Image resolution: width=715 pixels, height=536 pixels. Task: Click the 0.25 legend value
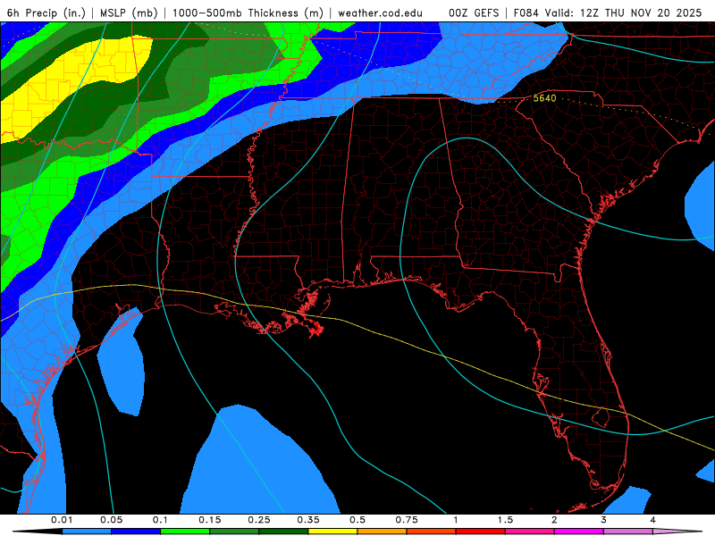pyautogui.click(x=259, y=520)
